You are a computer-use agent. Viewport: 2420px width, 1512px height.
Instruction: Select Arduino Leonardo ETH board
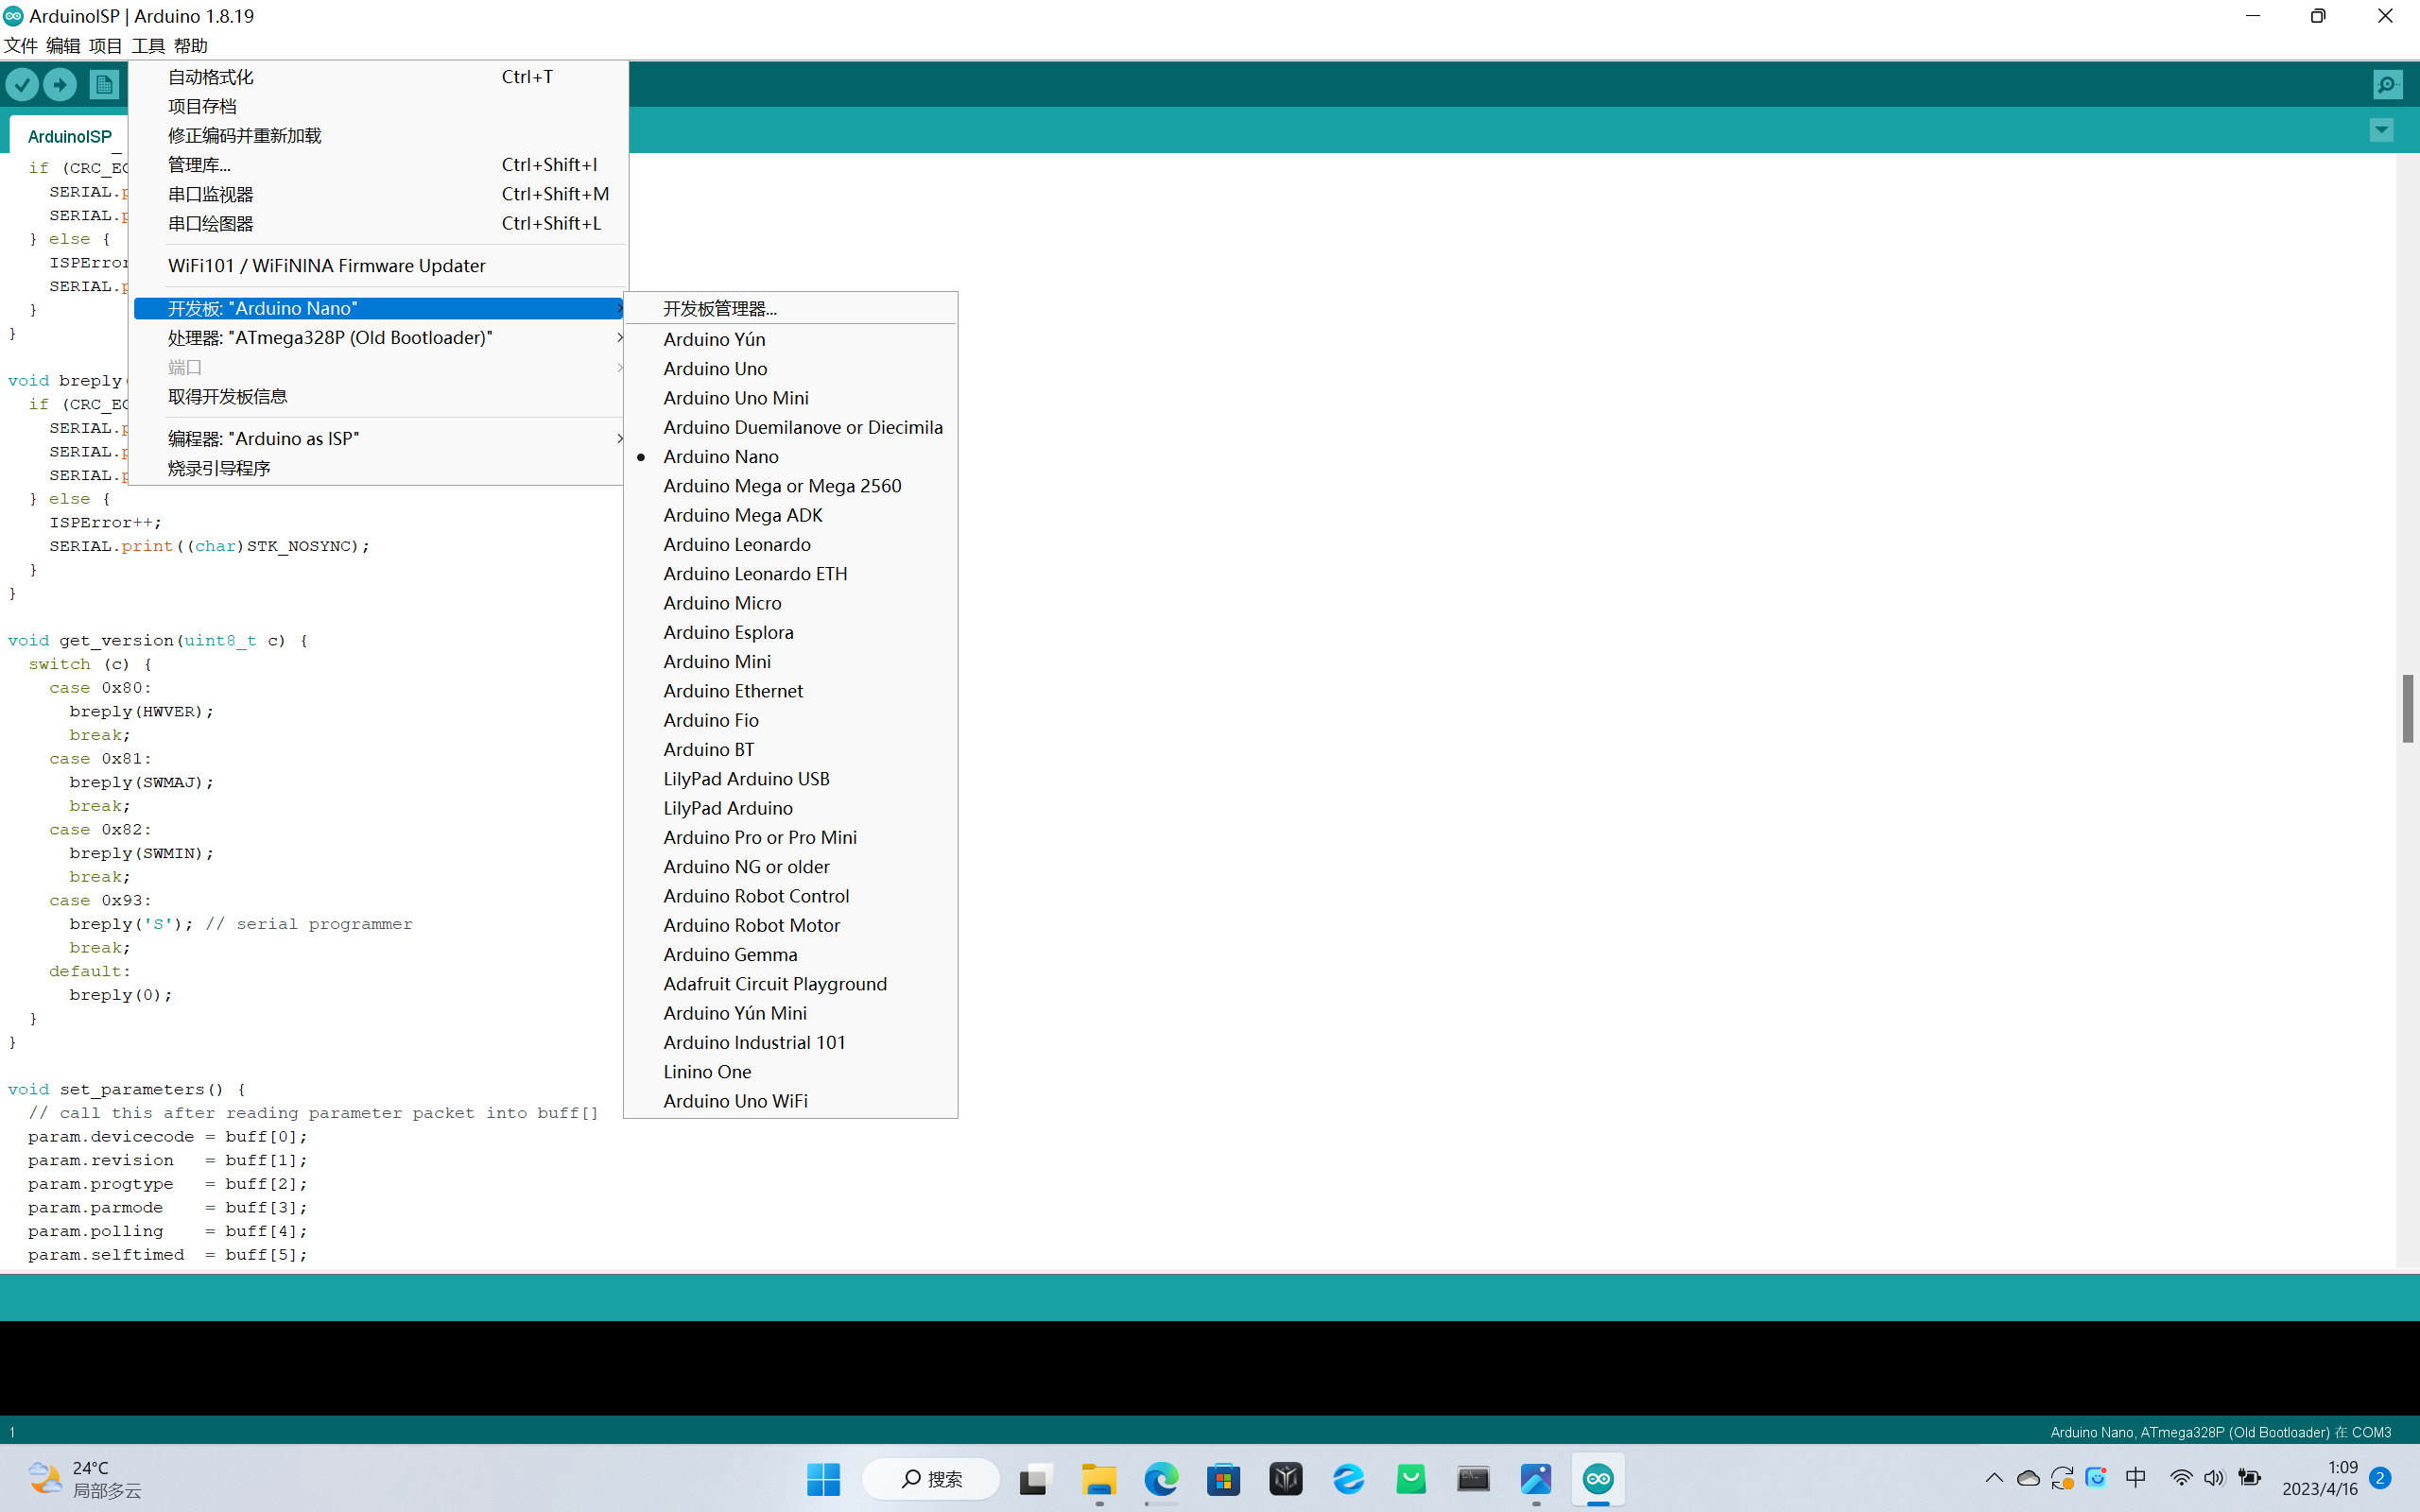pos(790,574)
